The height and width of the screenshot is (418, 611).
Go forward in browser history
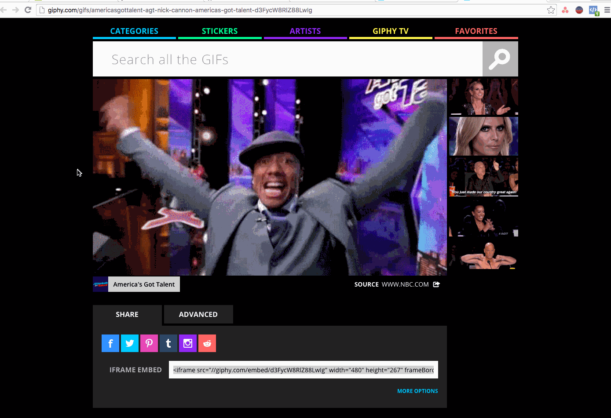[15, 10]
